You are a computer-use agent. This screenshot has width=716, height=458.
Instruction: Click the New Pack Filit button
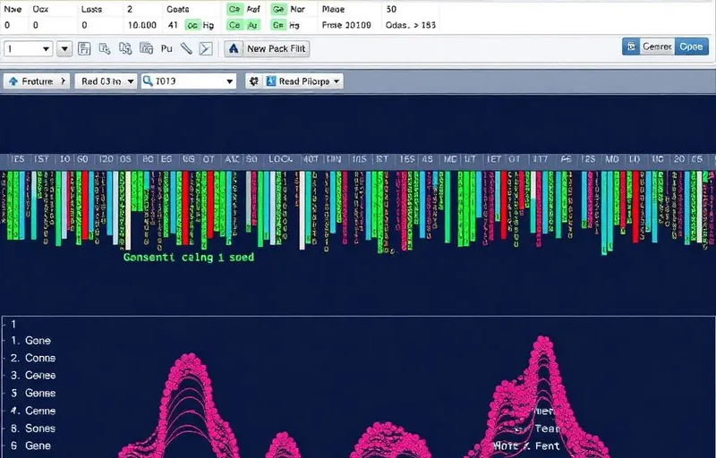267,48
